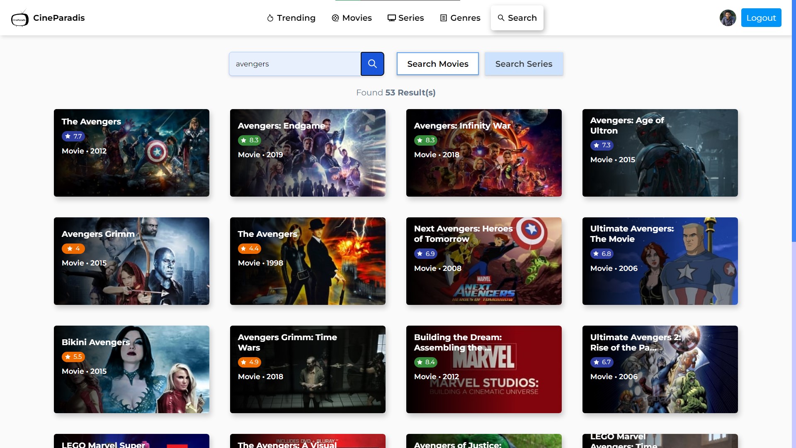Go to the Movies tab
796x448 pixels.
(352, 18)
